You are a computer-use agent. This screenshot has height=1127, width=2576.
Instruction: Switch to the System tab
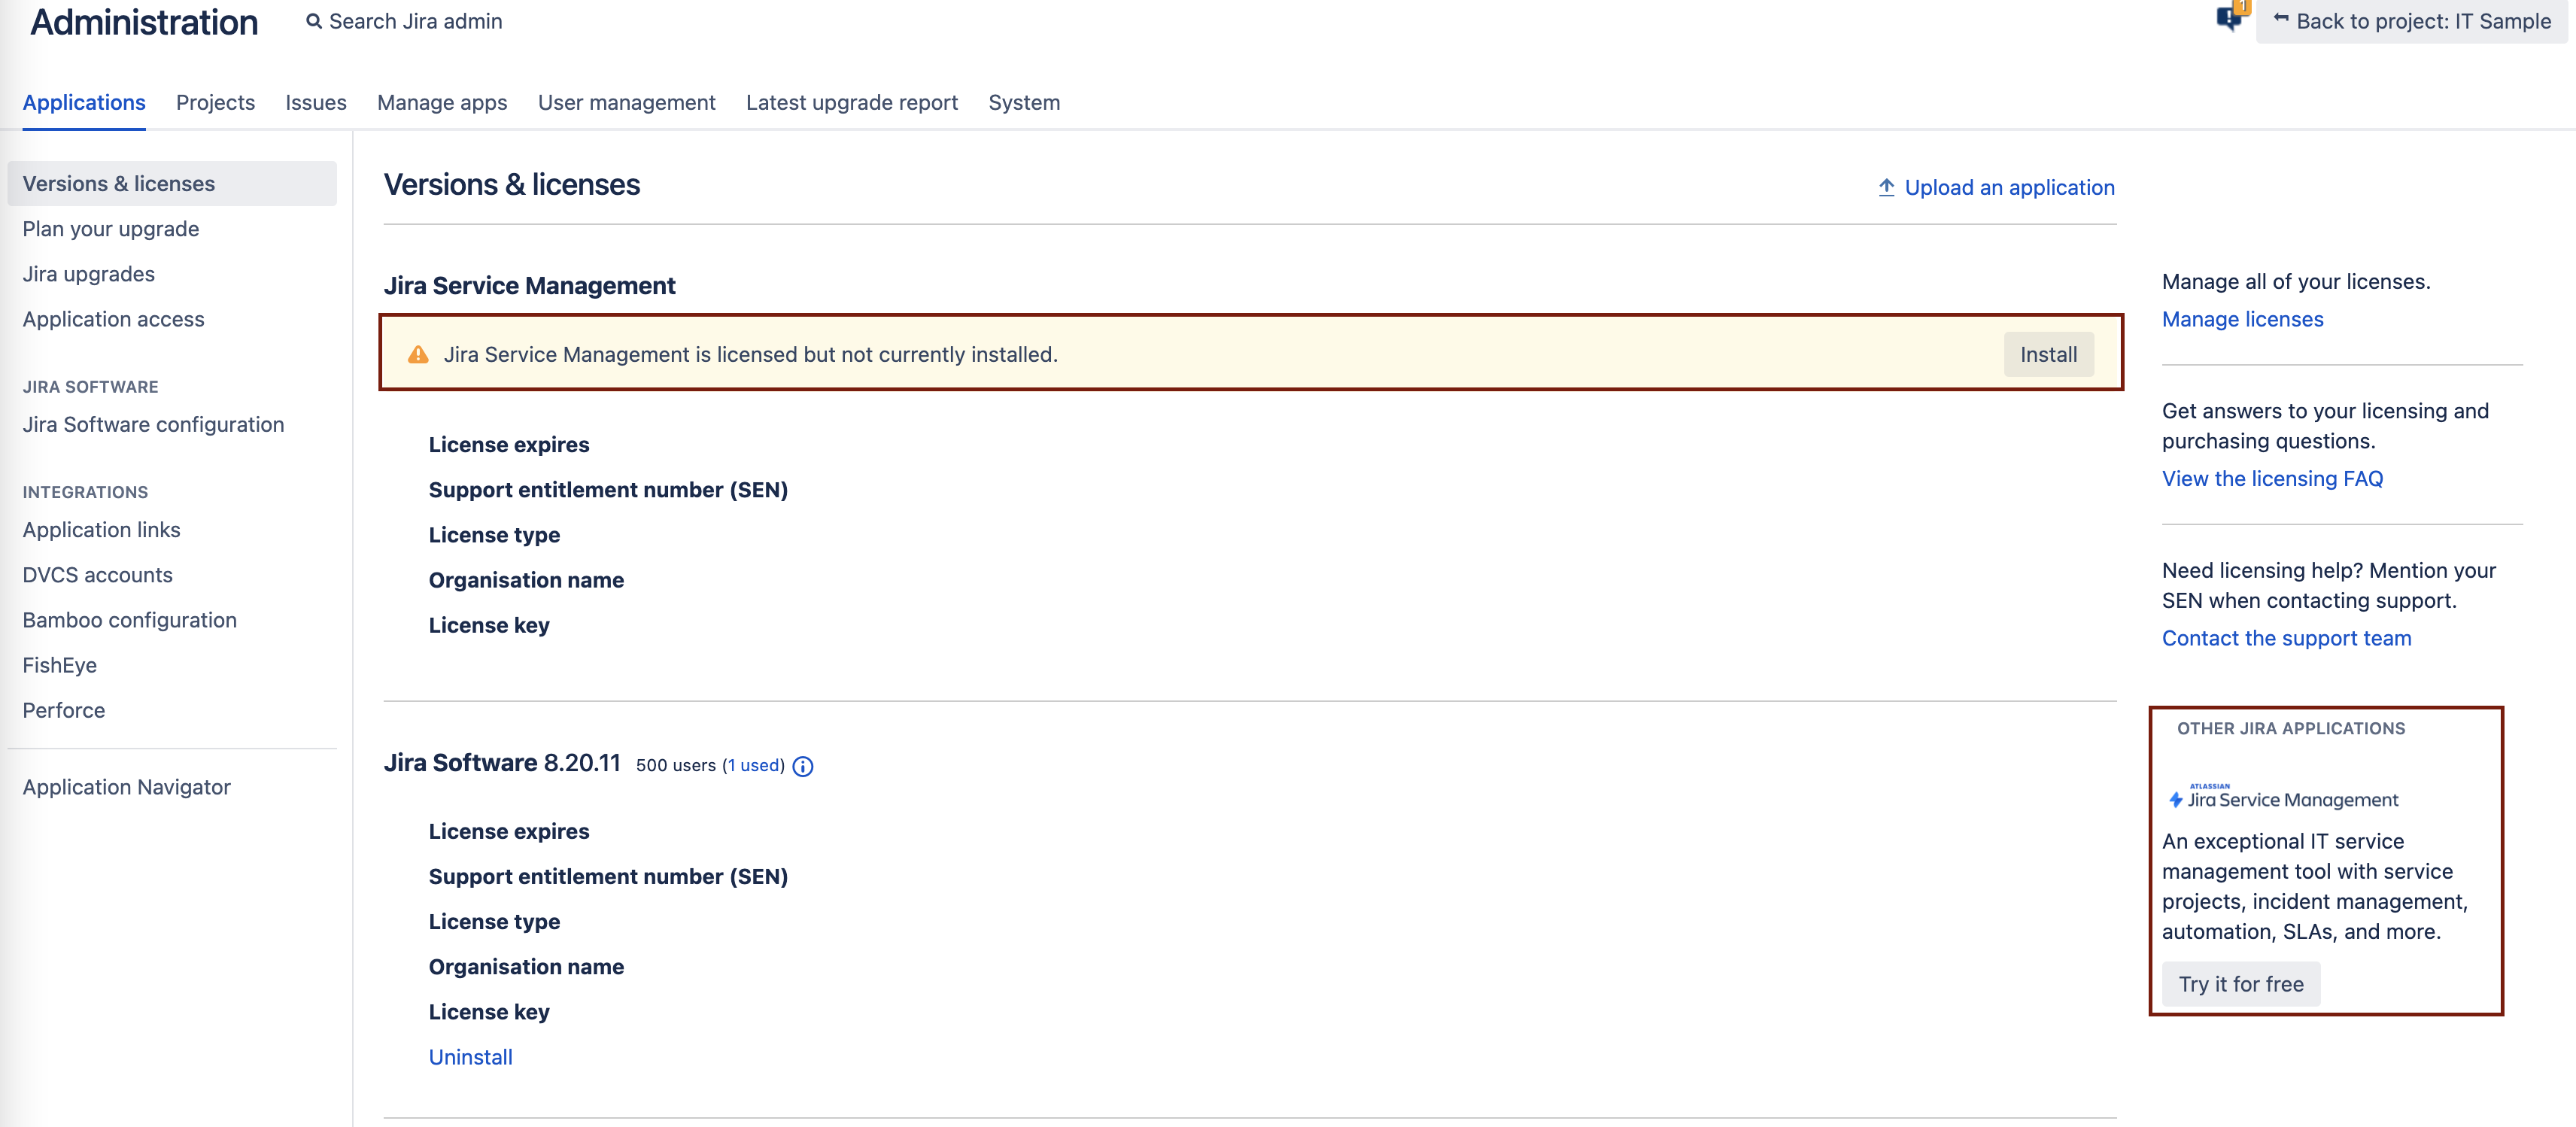(1023, 102)
